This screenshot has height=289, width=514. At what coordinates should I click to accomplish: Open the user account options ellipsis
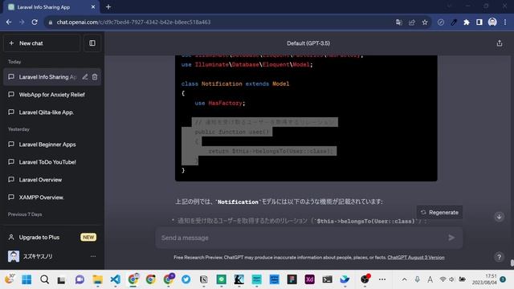click(x=93, y=256)
